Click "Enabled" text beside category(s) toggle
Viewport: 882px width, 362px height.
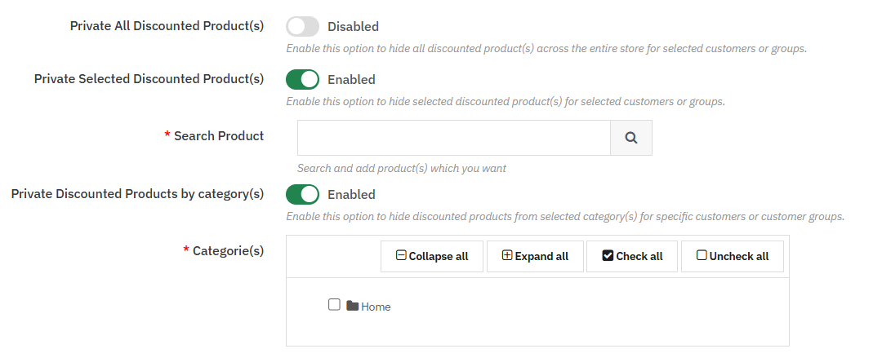point(351,194)
